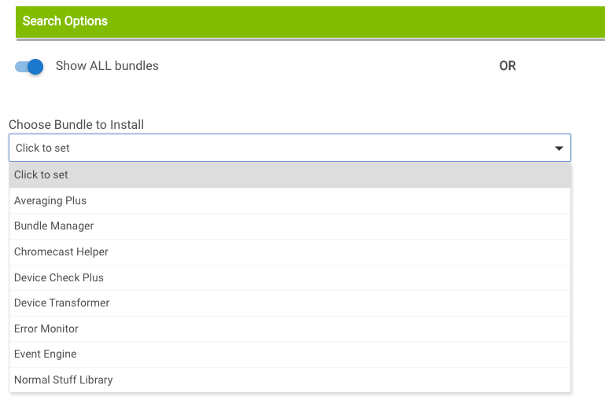Select the Device Check Plus bundle
The width and height of the screenshot is (605, 411).
tap(59, 277)
